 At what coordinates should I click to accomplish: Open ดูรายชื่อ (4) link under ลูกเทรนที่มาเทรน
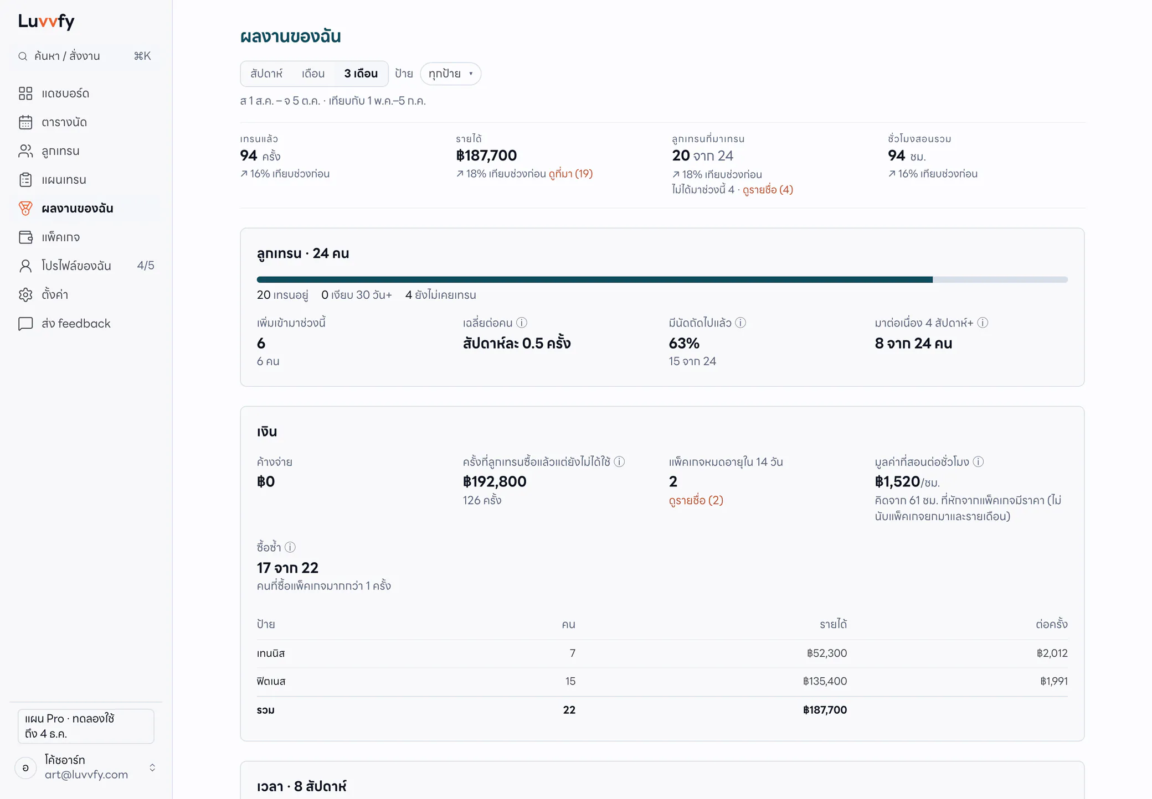point(768,190)
